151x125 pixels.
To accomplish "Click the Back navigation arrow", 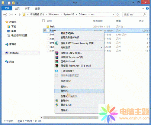I will click(5, 15).
